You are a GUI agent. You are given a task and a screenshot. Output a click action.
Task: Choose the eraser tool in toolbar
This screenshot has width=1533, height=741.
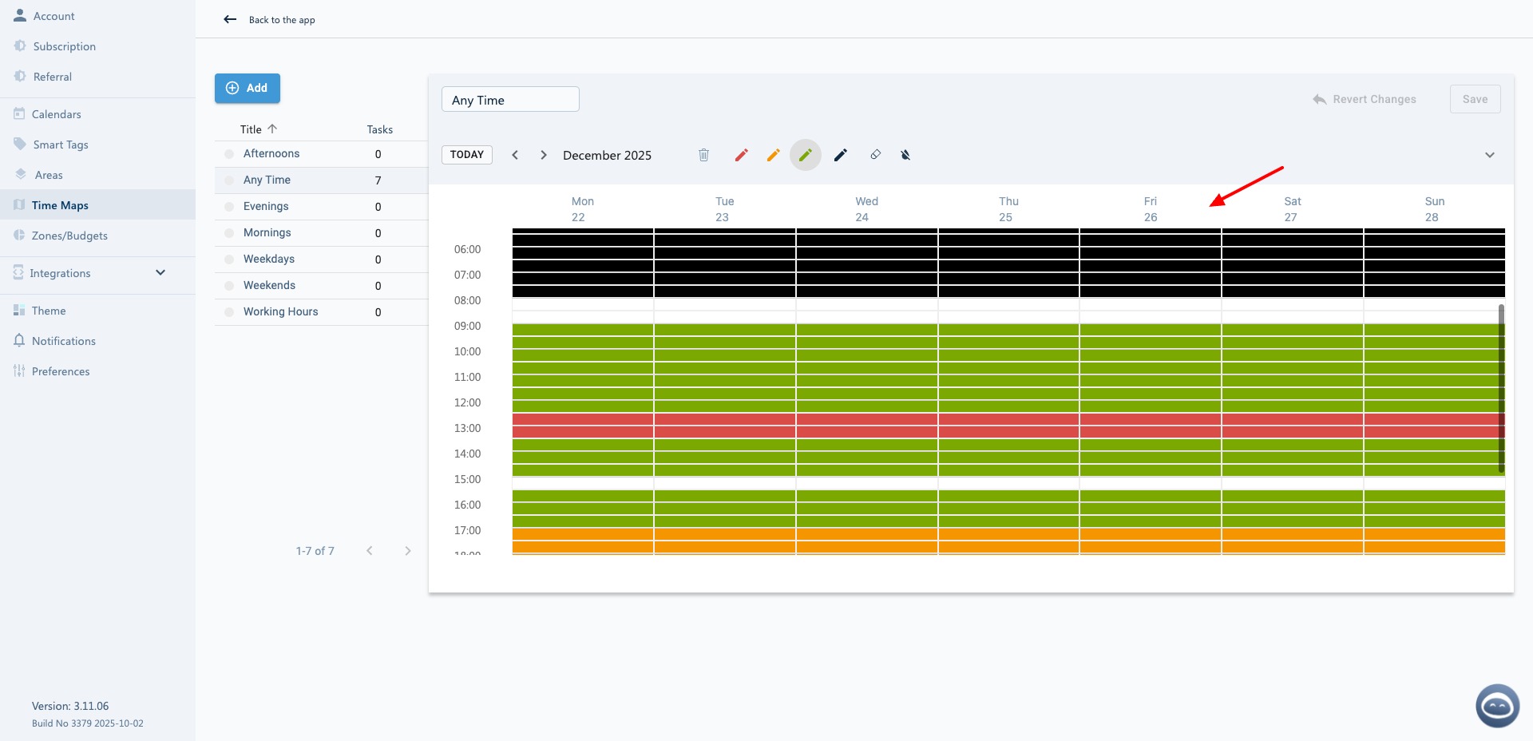(x=875, y=155)
